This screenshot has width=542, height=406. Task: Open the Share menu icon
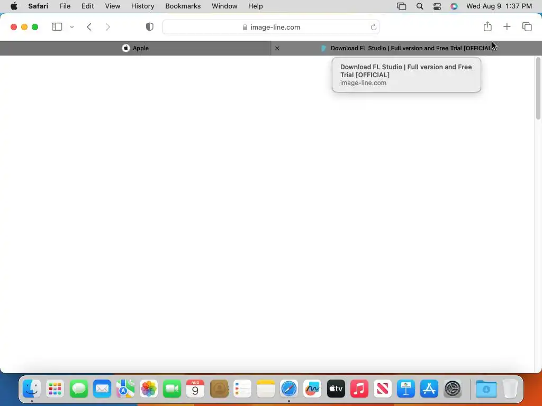487,26
